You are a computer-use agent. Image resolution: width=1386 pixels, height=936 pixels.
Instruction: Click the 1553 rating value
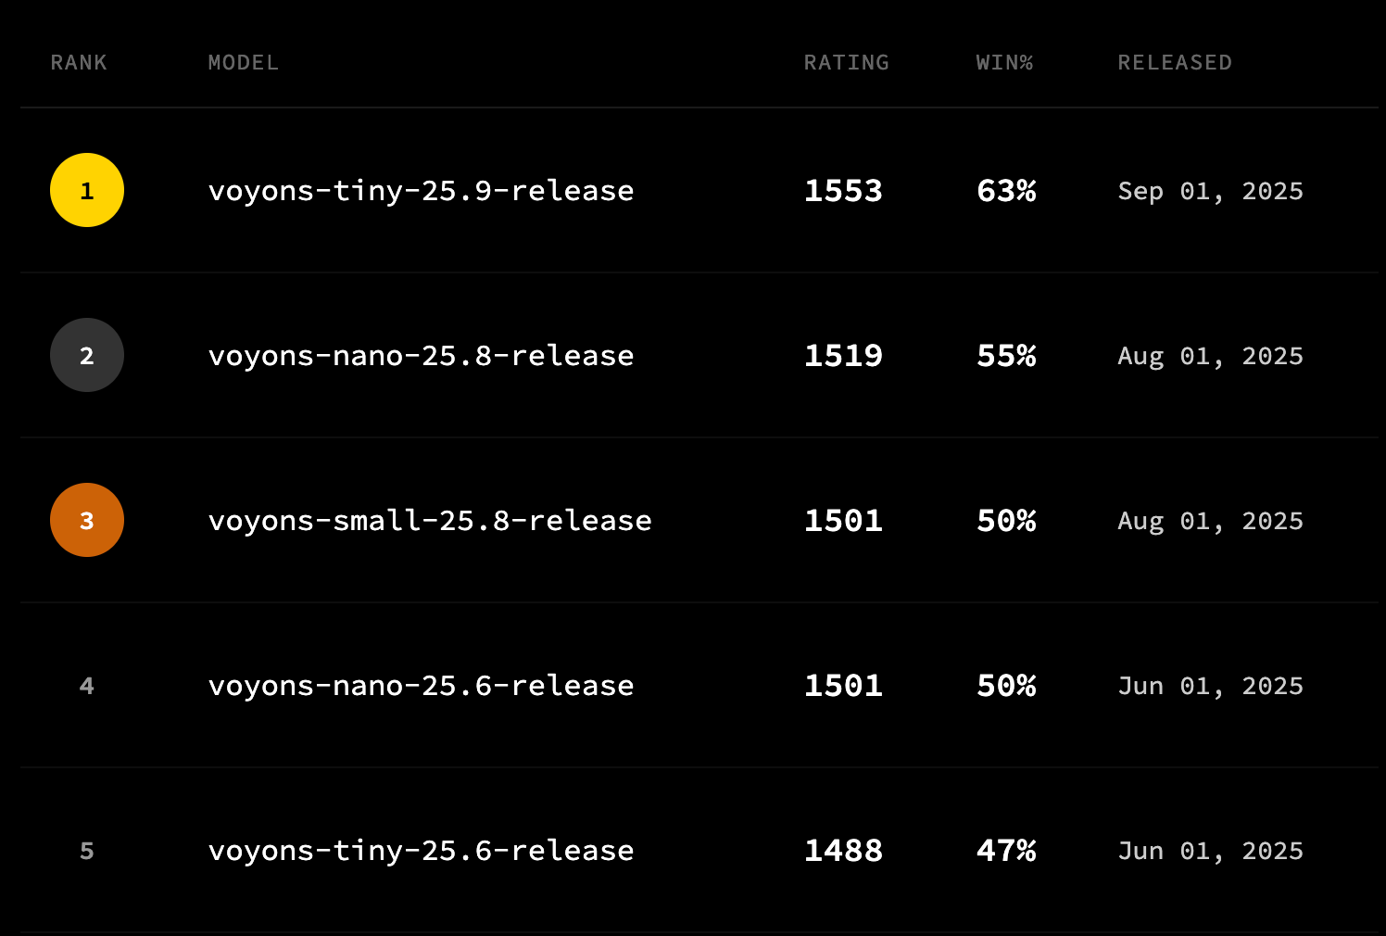coord(843,191)
